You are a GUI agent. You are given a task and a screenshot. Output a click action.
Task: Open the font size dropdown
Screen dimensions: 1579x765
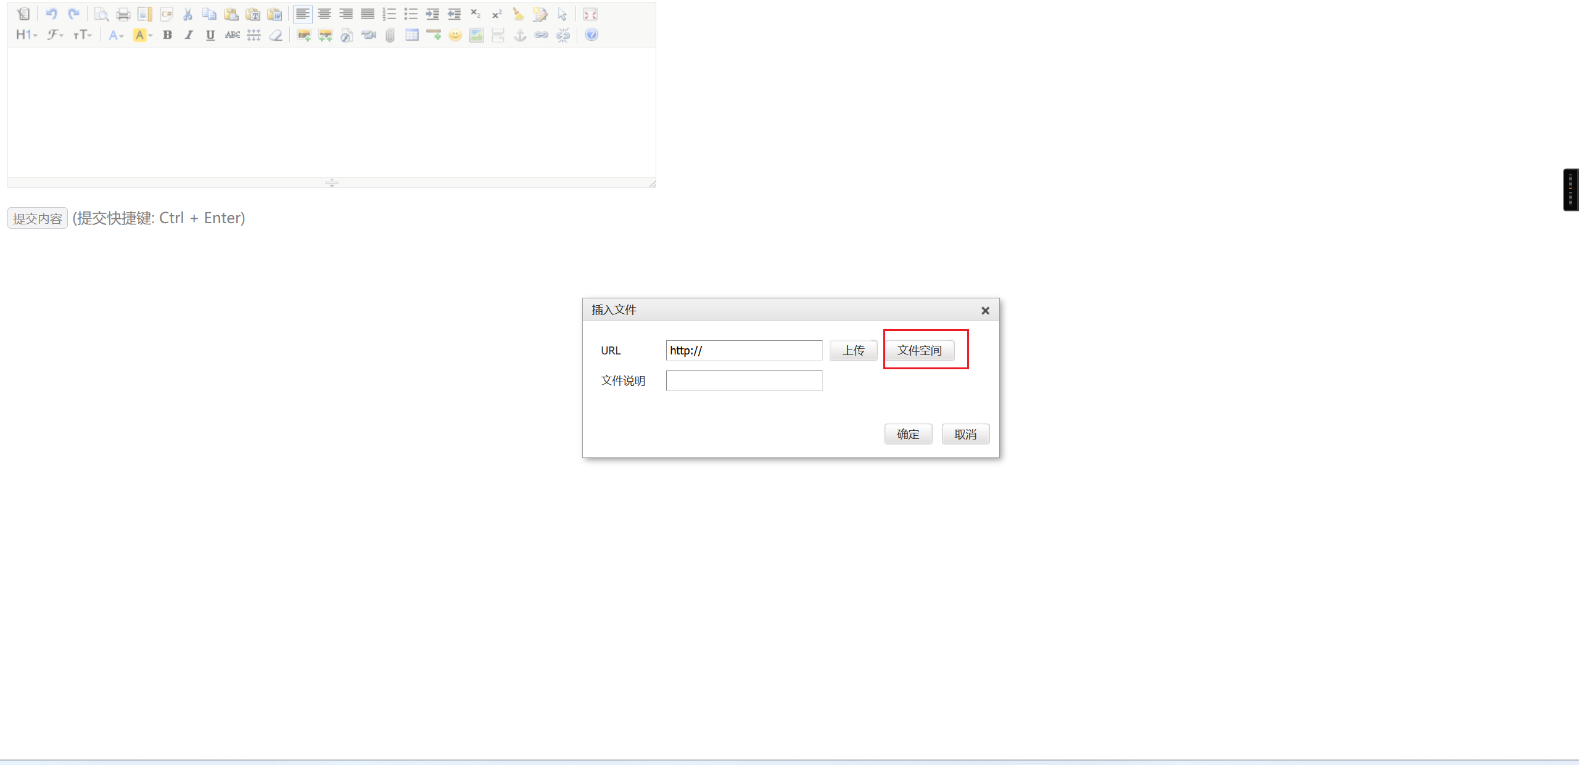pyautogui.click(x=83, y=35)
